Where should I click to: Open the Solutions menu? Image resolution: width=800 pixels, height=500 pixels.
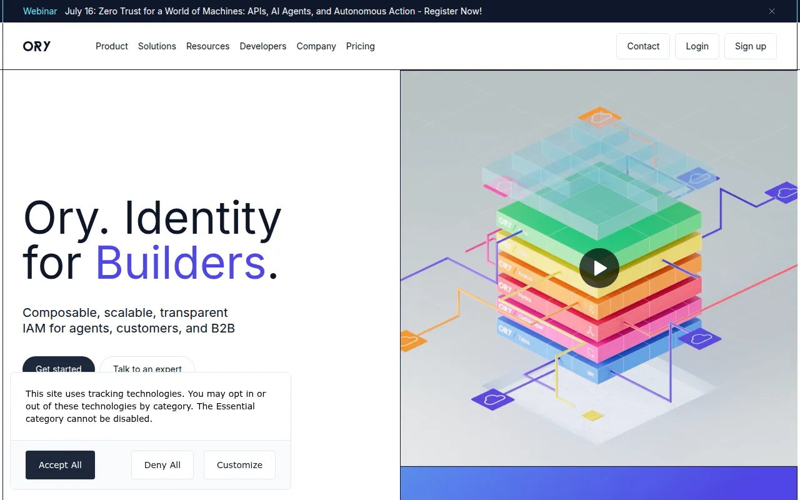157,46
